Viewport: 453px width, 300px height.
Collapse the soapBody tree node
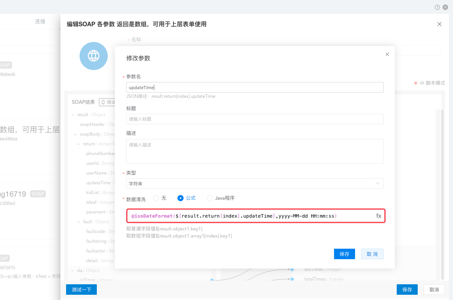(76, 134)
